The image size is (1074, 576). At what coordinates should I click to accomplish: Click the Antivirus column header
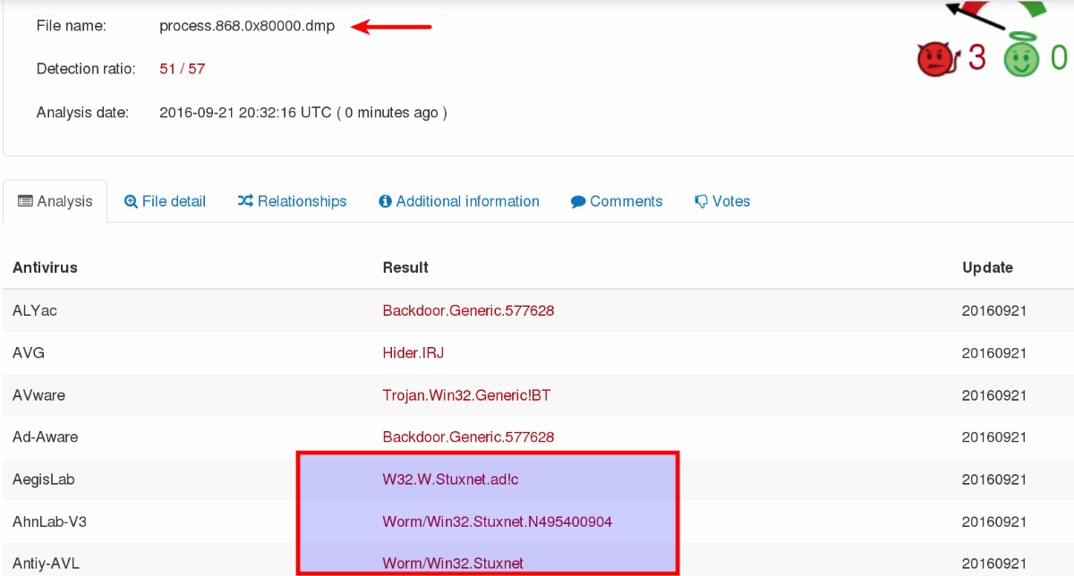click(x=45, y=267)
